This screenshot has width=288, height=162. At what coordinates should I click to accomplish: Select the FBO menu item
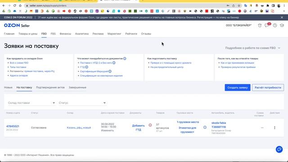coord(44,34)
